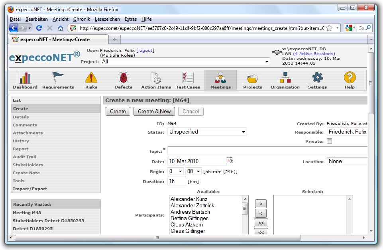The image size is (383, 250).
Task: Open the Project selection dropdown
Action: (x=185, y=61)
